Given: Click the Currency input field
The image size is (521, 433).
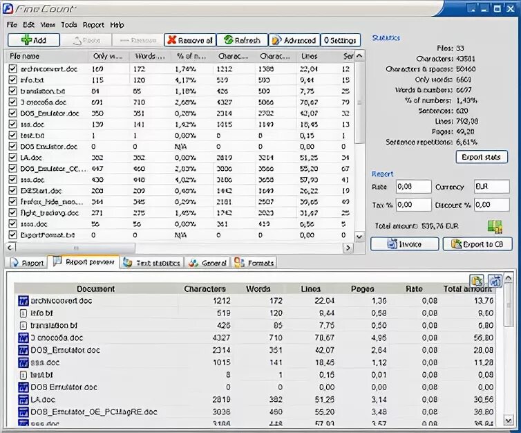Looking at the screenshot, I should pos(492,187).
